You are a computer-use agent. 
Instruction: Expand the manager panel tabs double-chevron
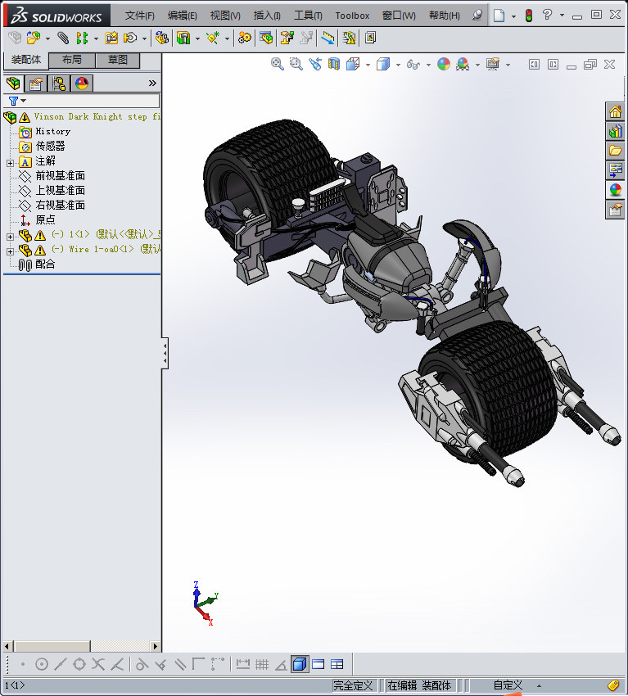tap(152, 83)
